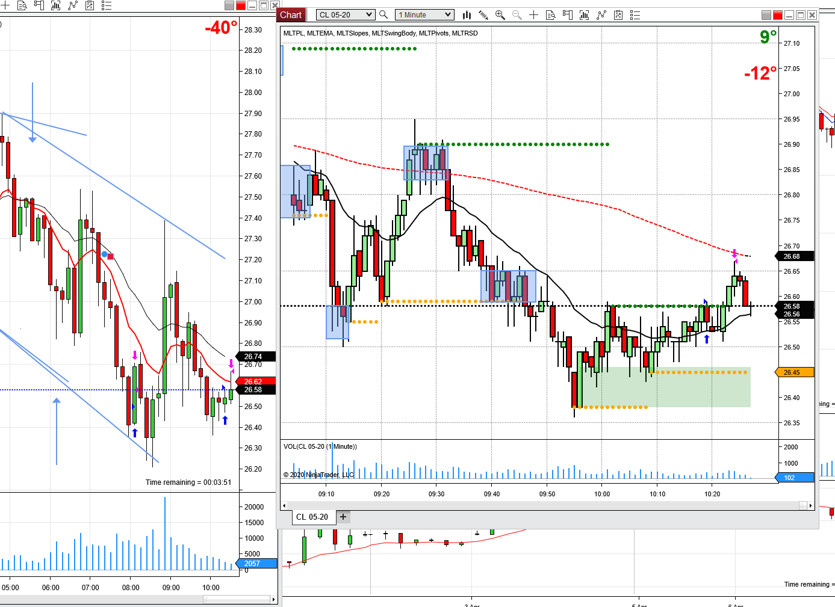Click zoom in magnifier in front chart toolbar
Image resolution: width=835 pixels, height=607 pixels.
500,14
